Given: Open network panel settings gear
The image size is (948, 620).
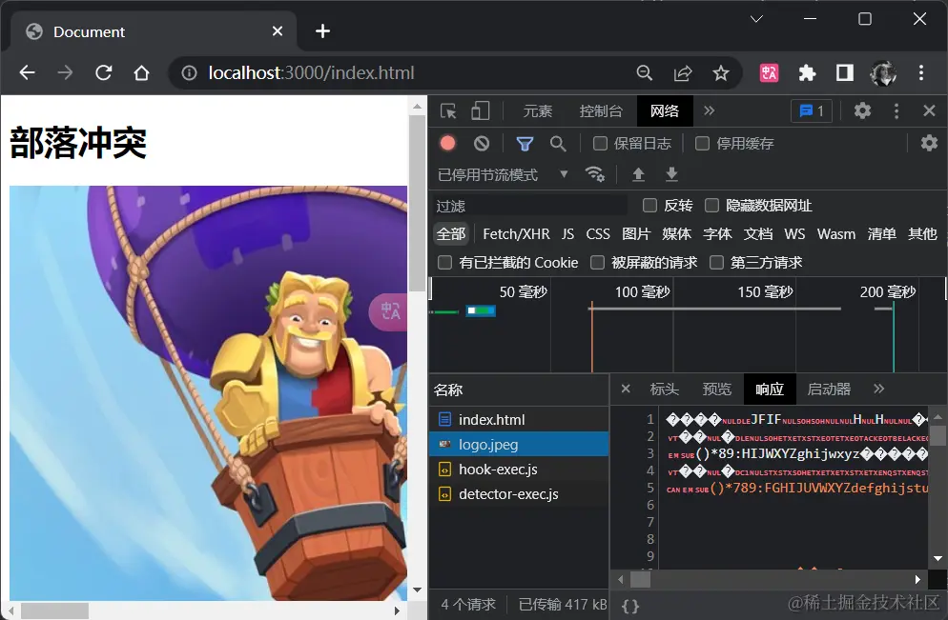Looking at the screenshot, I should 929,143.
